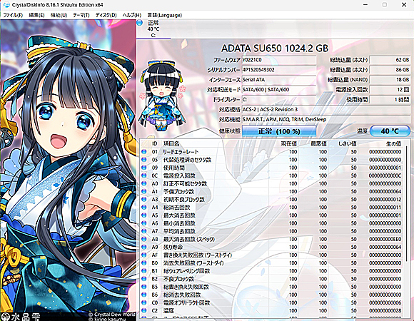The height and width of the screenshot is (321, 414).
Task: Click the chibi Shizuku character image
Action: pyautogui.click(x=162, y=96)
